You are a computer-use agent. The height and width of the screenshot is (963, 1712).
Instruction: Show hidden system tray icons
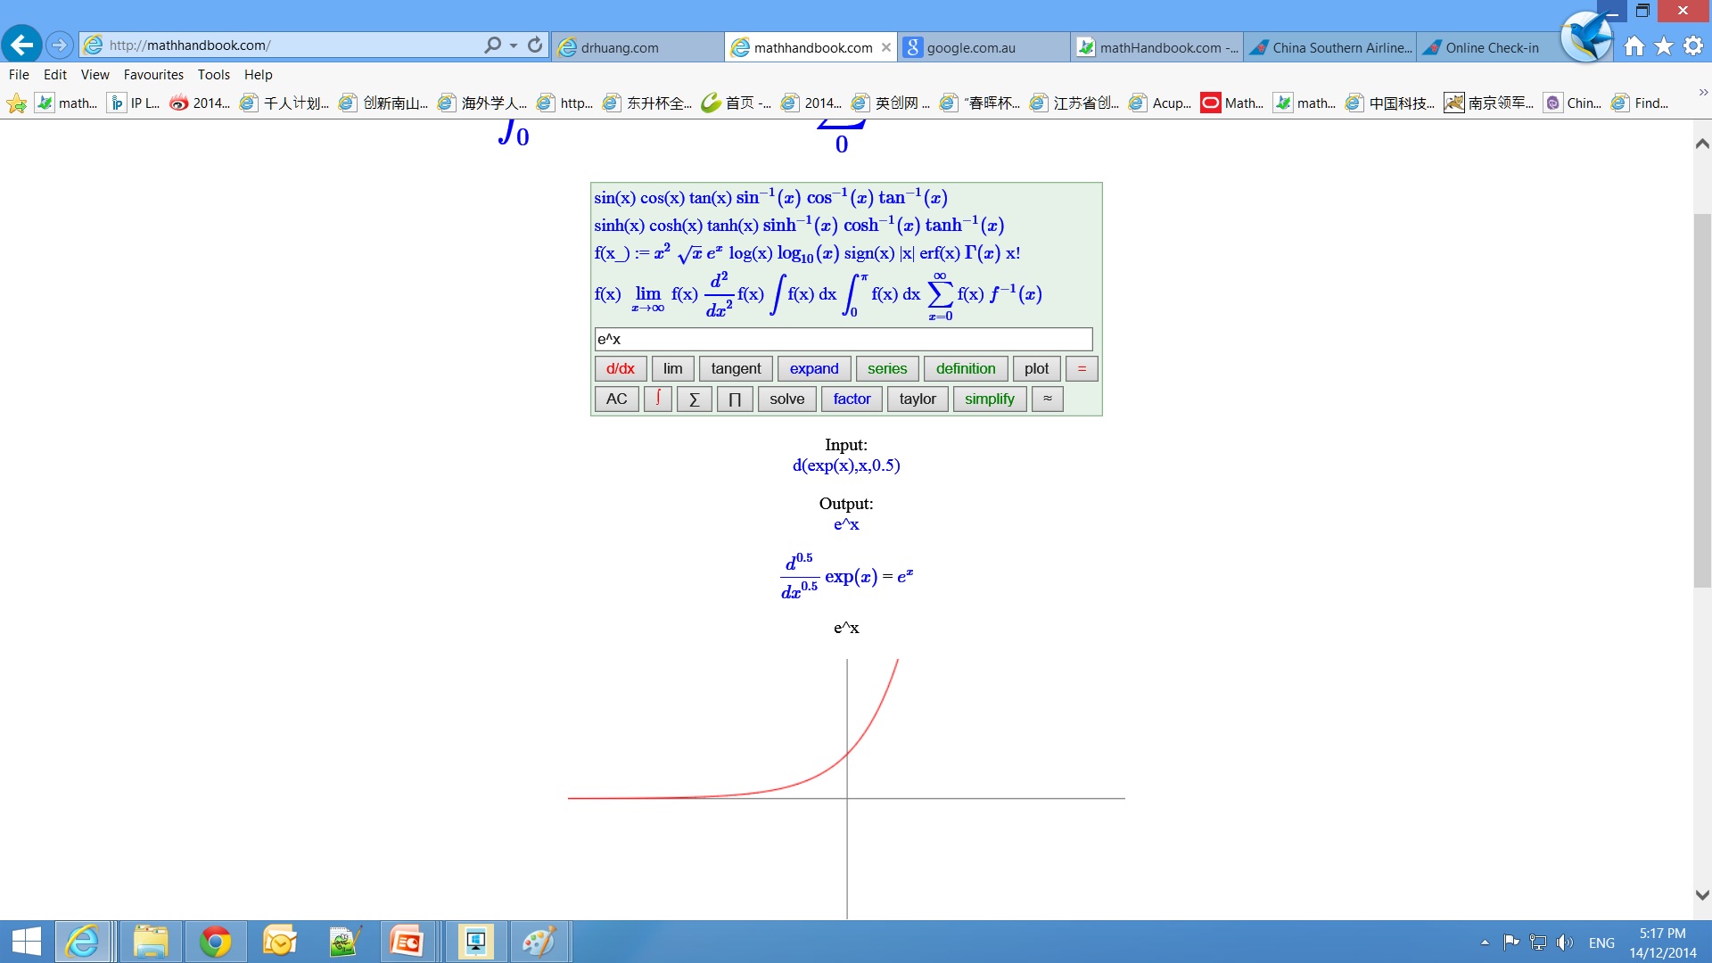[1485, 942]
